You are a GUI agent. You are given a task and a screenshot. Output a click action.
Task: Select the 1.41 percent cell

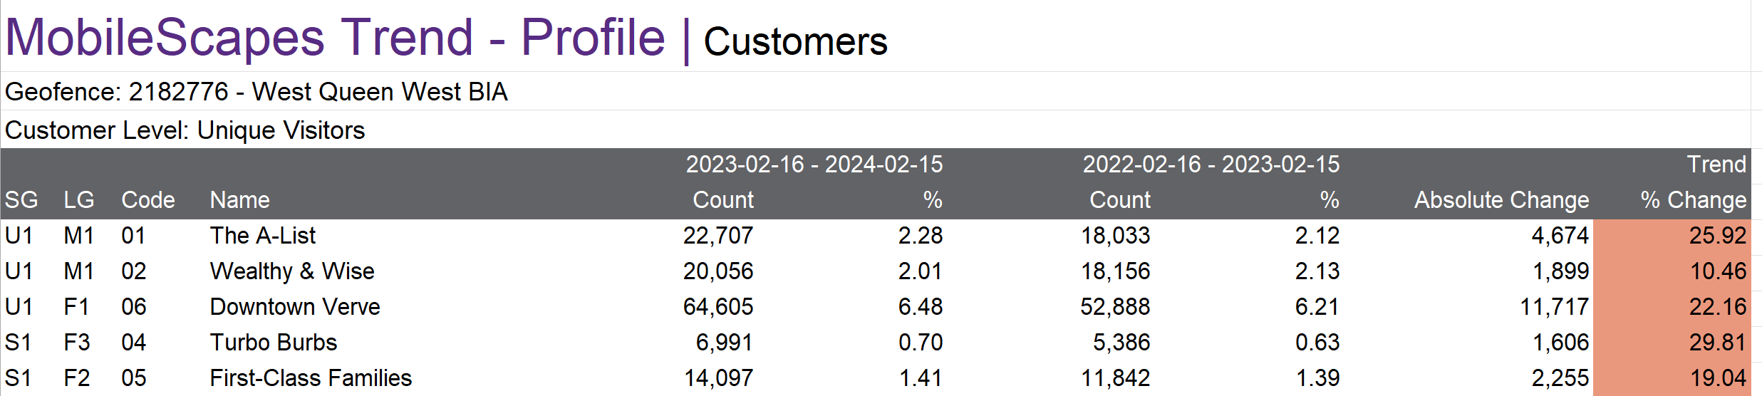921,378
